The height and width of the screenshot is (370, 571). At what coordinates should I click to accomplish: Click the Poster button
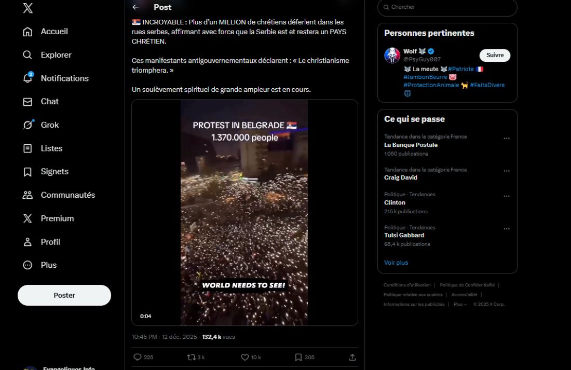[64, 295]
